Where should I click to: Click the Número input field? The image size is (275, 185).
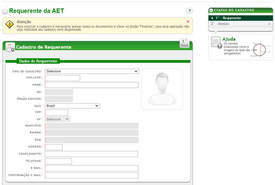click(x=54, y=147)
